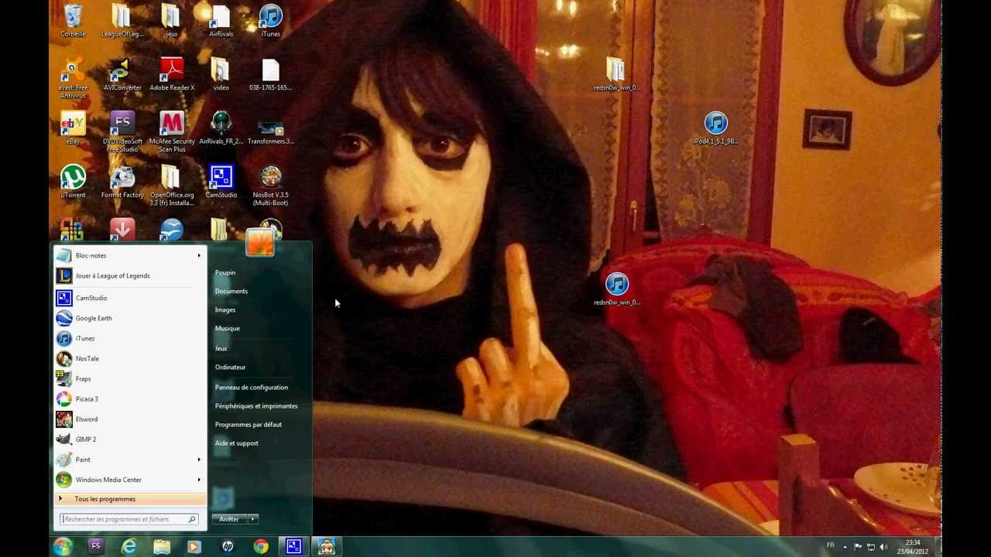
Task: Click the volume speaker tray icon
Action: (x=884, y=547)
